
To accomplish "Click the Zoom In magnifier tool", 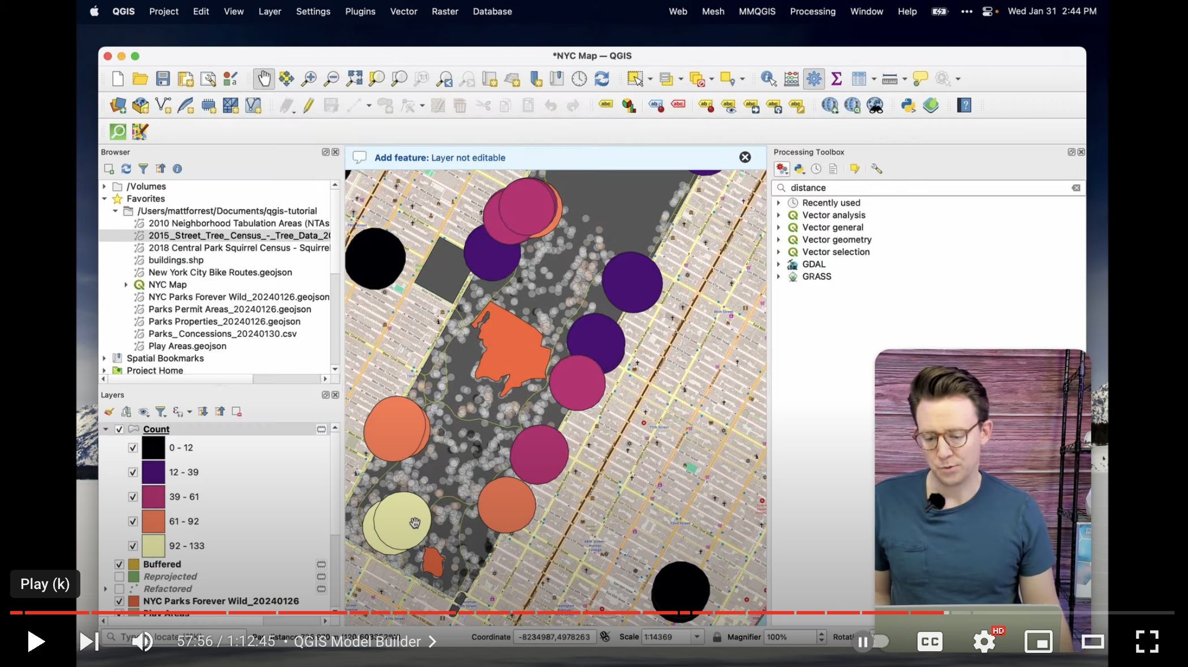I will tap(308, 79).
